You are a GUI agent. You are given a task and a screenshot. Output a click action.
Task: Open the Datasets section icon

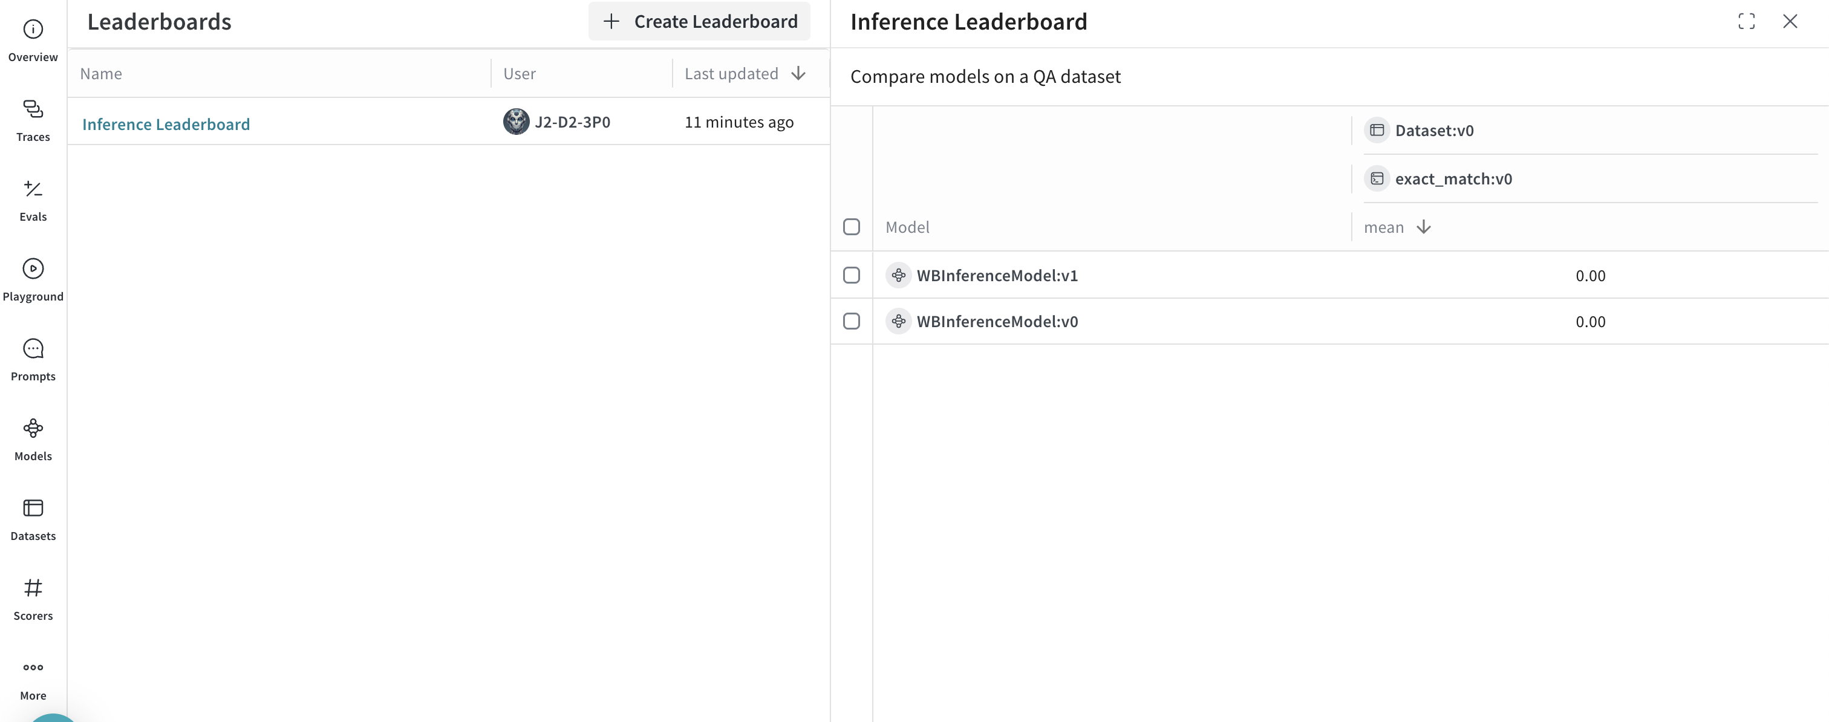click(x=33, y=509)
